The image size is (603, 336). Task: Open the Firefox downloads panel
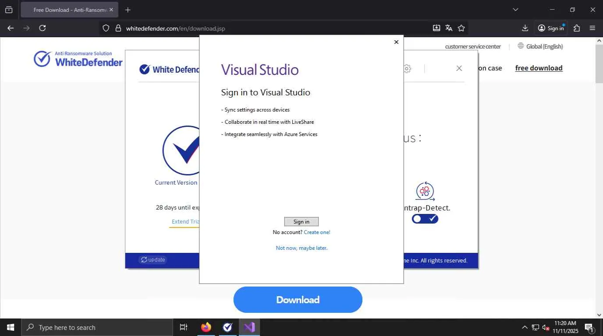click(525, 28)
